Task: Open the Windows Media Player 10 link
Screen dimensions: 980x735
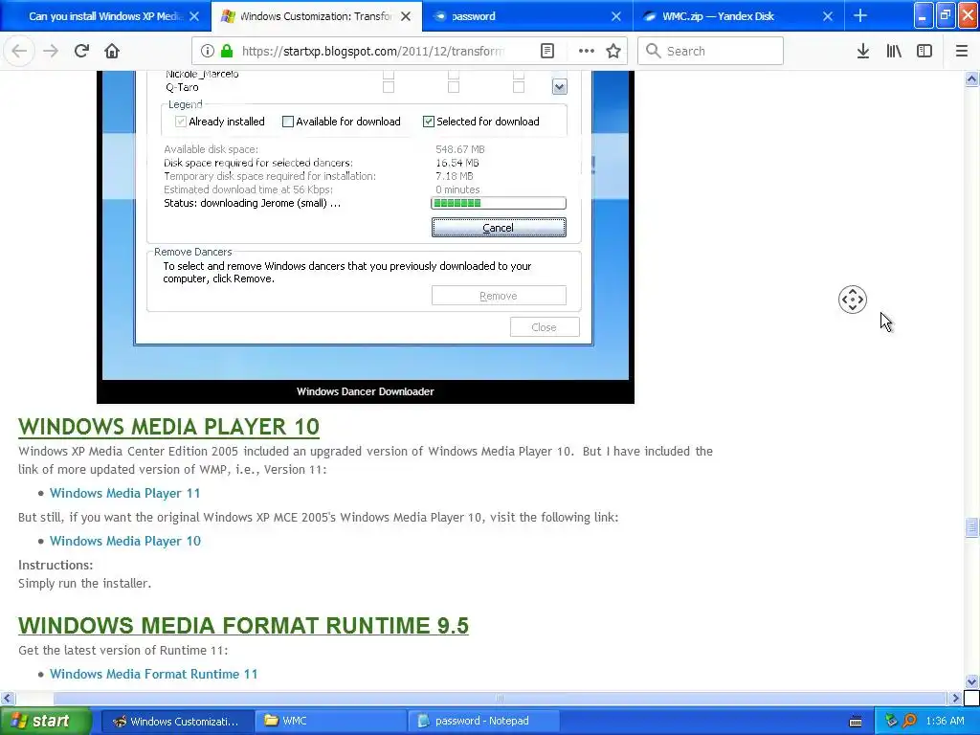Action: click(x=125, y=541)
